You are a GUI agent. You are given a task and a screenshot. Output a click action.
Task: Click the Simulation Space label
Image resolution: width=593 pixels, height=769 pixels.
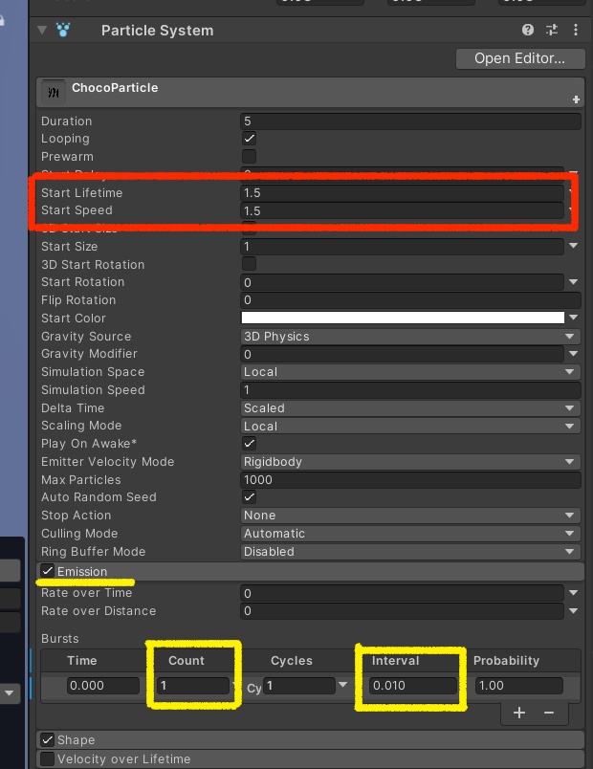tap(93, 372)
